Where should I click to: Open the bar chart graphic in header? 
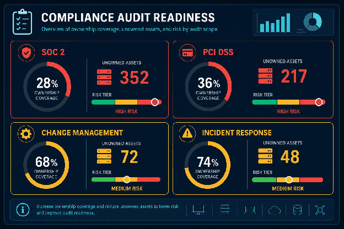tap(275, 23)
